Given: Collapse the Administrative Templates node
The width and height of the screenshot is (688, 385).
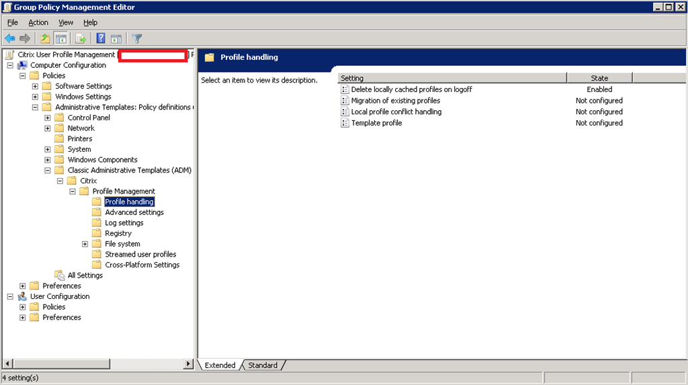Looking at the screenshot, I should point(35,107).
